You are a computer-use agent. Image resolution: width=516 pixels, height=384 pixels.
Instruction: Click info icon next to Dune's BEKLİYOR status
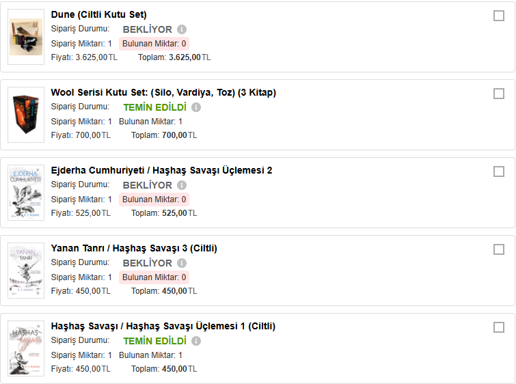pyautogui.click(x=182, y=29)
